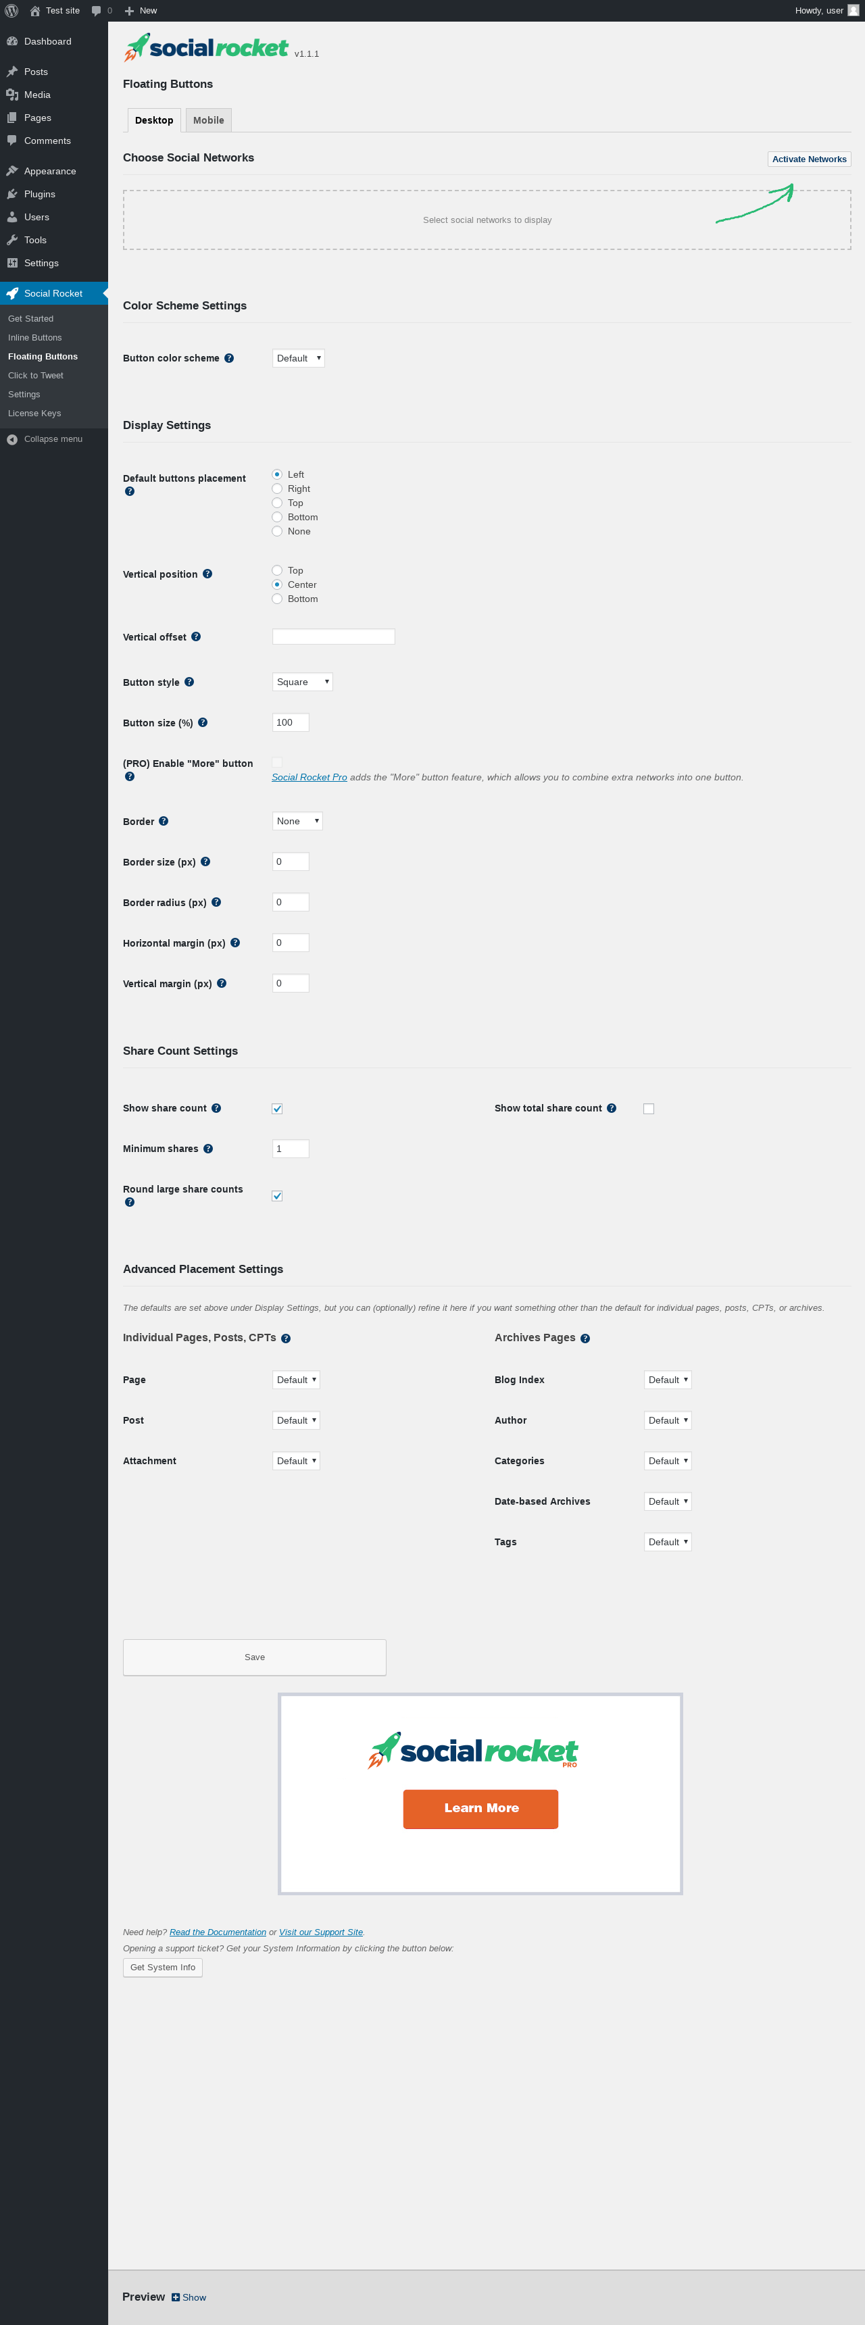Open help tooltip for Button color scheme
This screenshot has width=865, height=2325.
click(x=229, y=358)
